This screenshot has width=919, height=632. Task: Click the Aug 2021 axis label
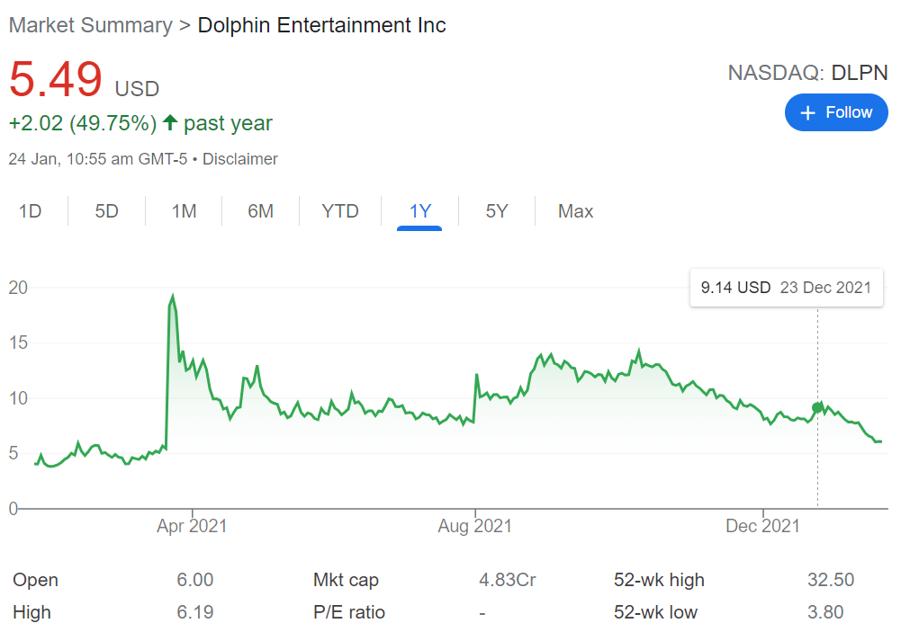pos(474,526)
